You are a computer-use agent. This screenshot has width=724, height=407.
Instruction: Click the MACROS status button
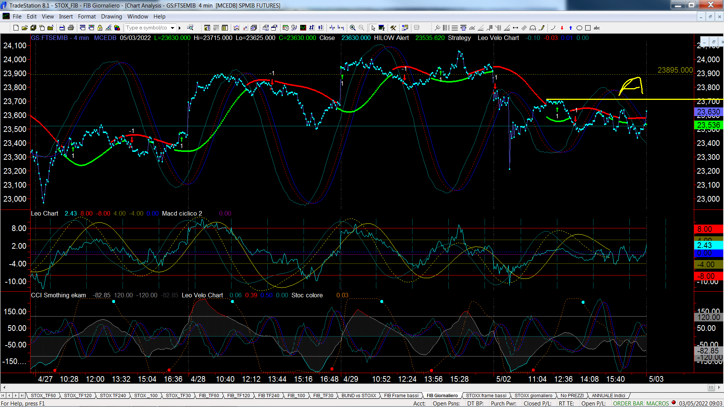(658, 404)
